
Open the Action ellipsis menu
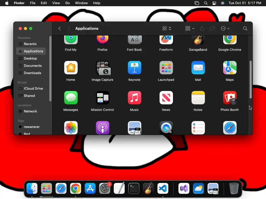pos(225,29)
